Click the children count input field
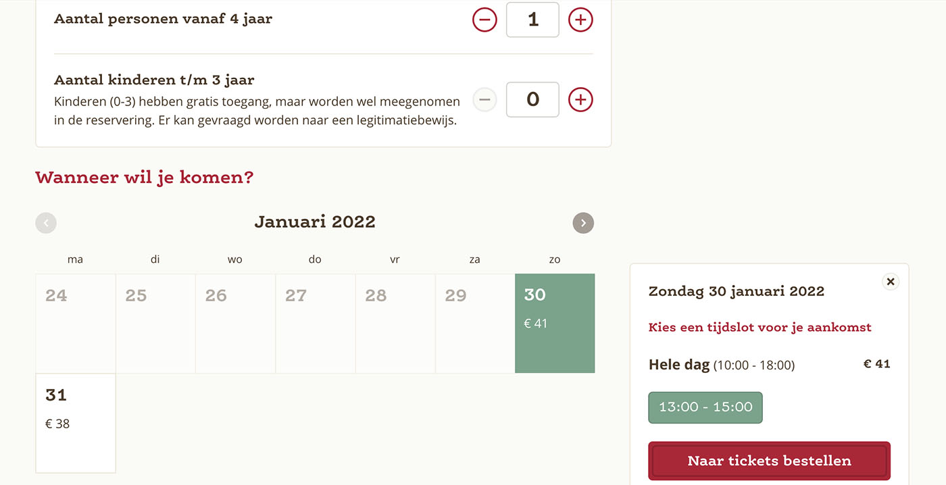 [x=532, y=99]
